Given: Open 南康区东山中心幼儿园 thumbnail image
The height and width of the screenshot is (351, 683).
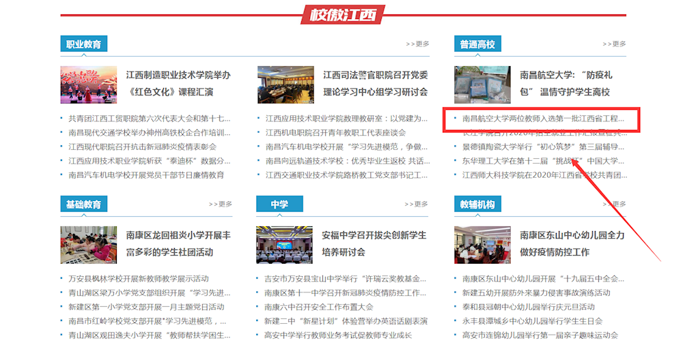Looking at the screenshot, I should click(482, 245).
